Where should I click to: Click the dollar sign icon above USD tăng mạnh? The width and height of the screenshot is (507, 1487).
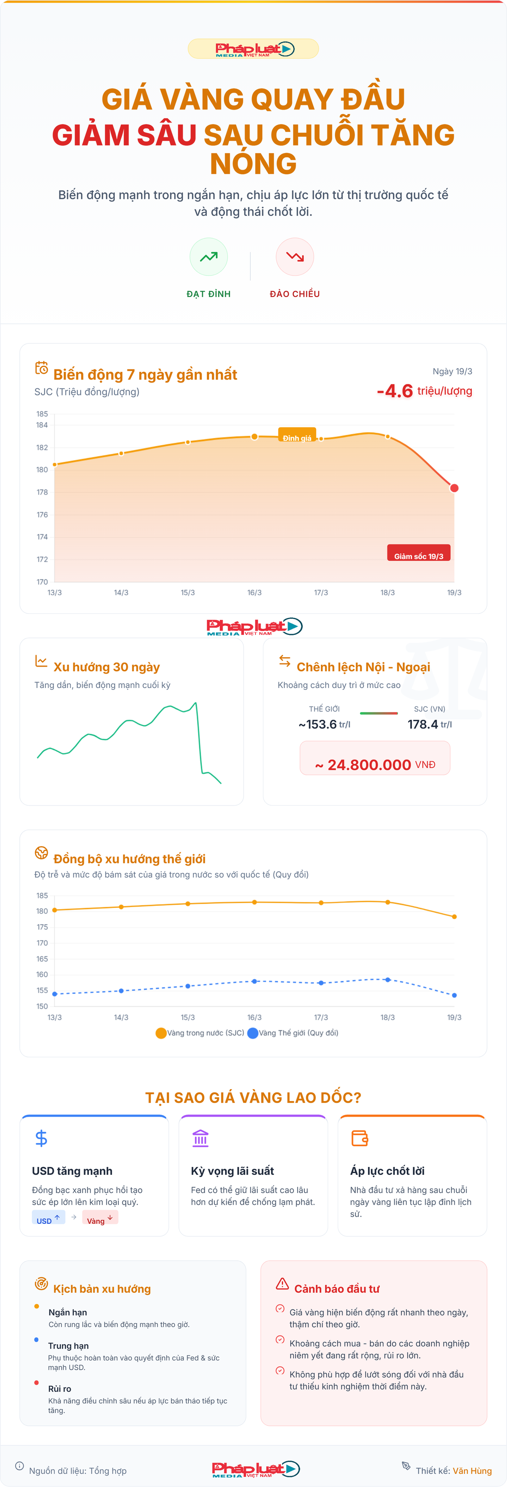tap(41, 1138)
